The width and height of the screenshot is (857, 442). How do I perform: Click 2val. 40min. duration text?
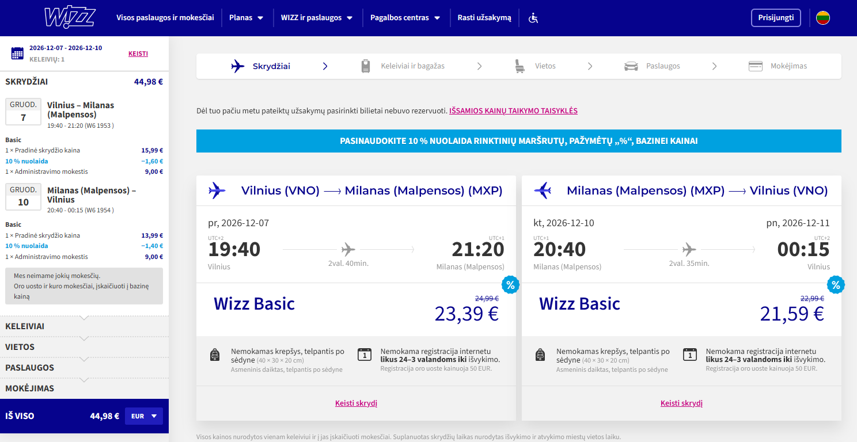pos(348,264)
